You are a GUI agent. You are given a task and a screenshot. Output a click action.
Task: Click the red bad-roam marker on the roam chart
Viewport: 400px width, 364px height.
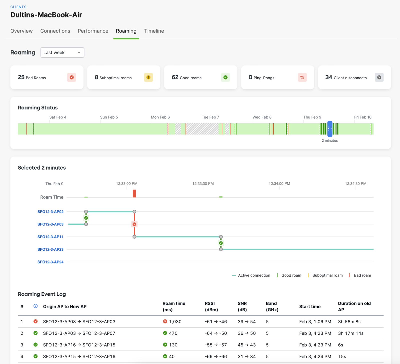point(134,224)
